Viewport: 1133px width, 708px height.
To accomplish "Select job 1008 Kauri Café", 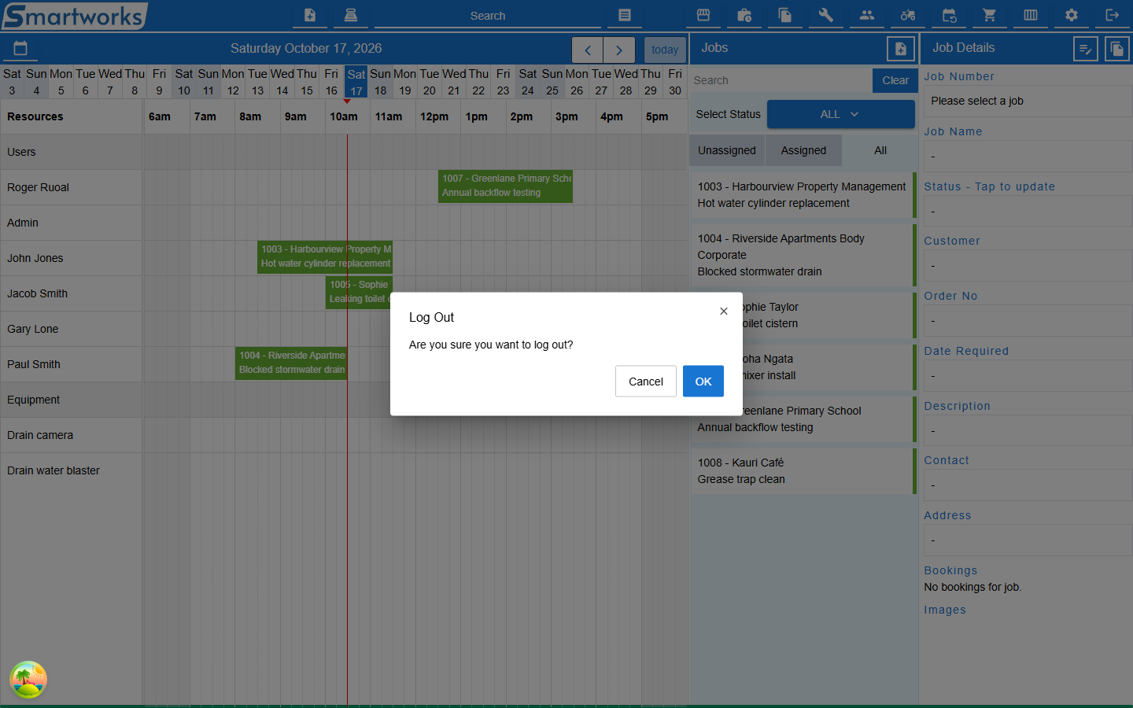I will point(803,471).
